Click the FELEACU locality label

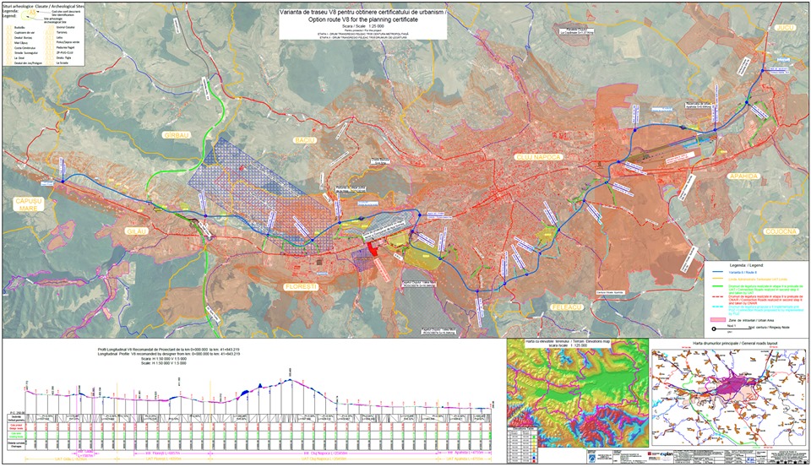click(x=567, y=307)
